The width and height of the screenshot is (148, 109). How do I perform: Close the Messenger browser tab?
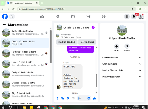point(37,3)
